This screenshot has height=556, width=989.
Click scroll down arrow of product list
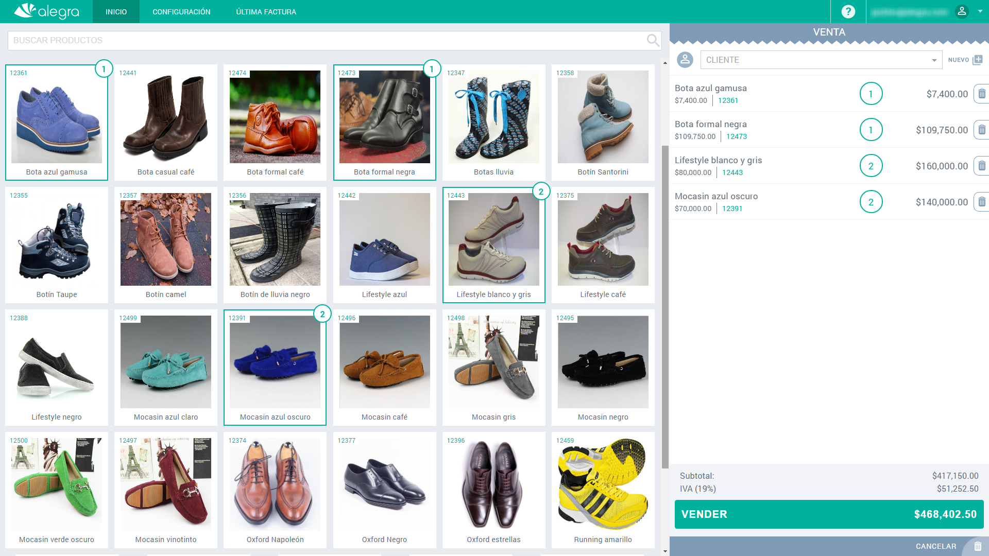tap(665, 551)
